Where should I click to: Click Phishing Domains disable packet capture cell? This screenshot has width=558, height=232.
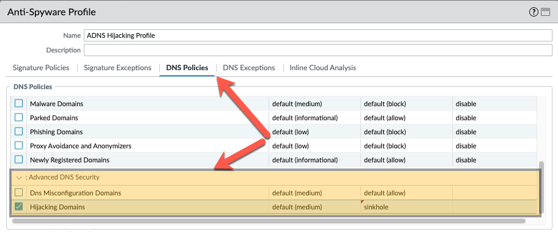494,132
